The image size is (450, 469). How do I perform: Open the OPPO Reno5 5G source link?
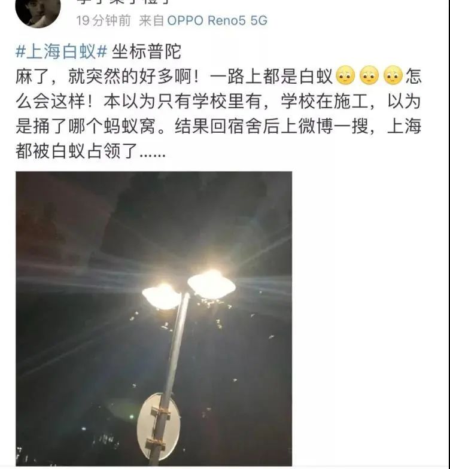(217, 20)
